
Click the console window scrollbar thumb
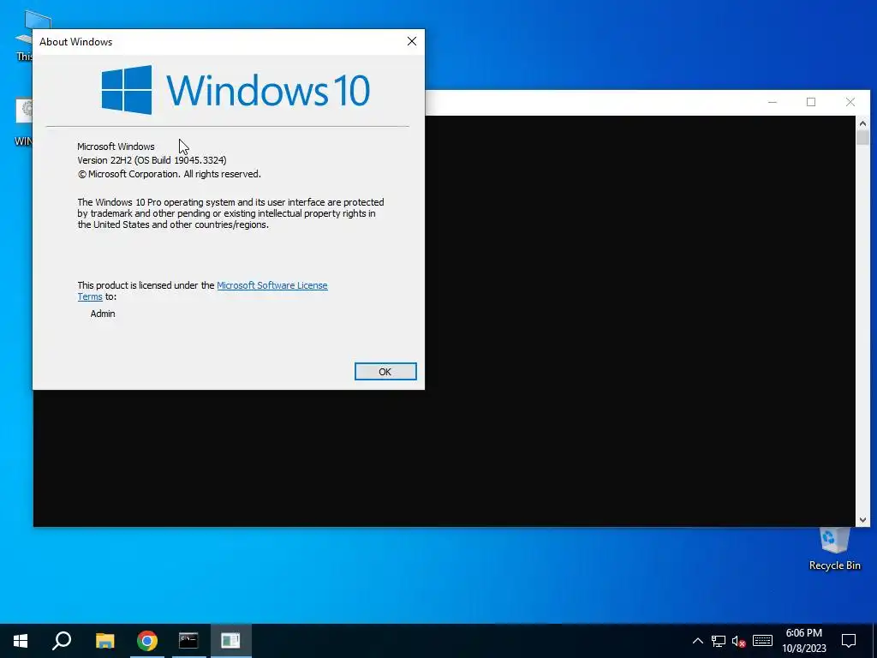pos(862,138)
